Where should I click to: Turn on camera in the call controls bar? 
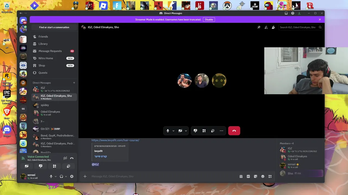pyautogui.click(x=180, y=131)
